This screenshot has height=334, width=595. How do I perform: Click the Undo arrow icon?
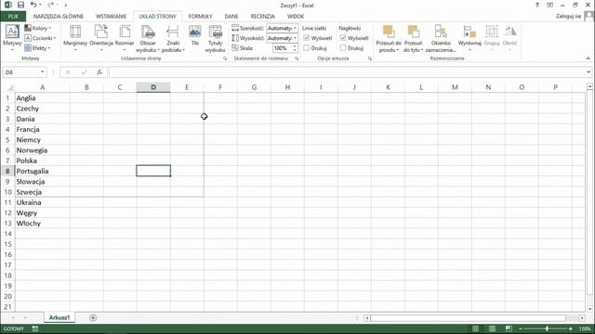point(33,5)
